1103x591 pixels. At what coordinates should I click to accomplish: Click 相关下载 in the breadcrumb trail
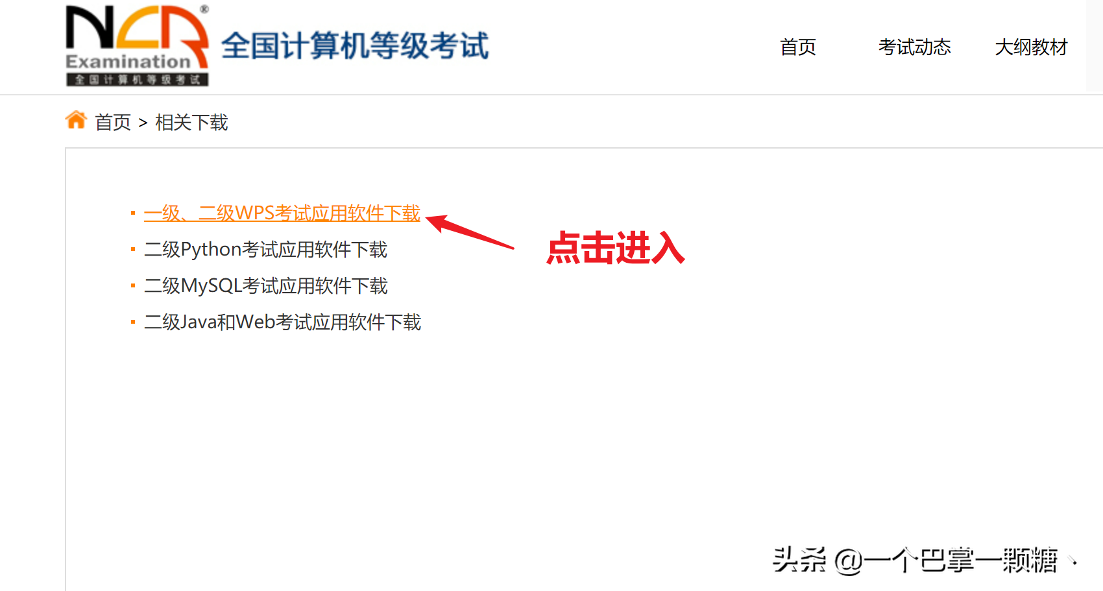pyautogui.click(x=192, y=123)
